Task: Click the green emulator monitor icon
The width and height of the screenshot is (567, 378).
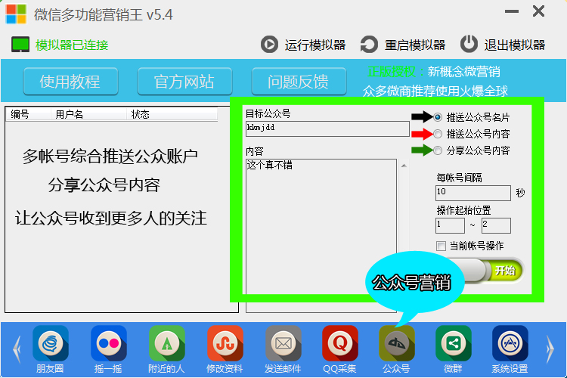Action: tap(20, 45)
